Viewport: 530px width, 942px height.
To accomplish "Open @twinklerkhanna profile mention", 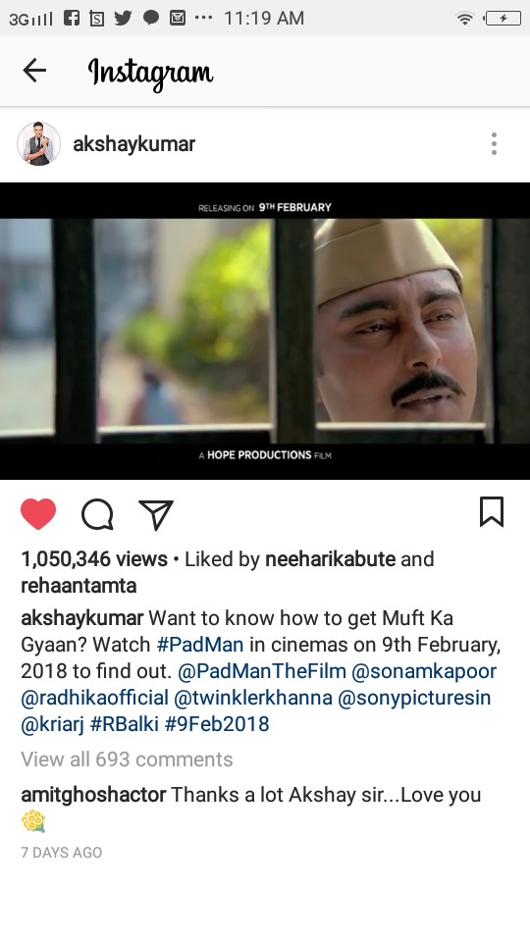I will [253, 698].
